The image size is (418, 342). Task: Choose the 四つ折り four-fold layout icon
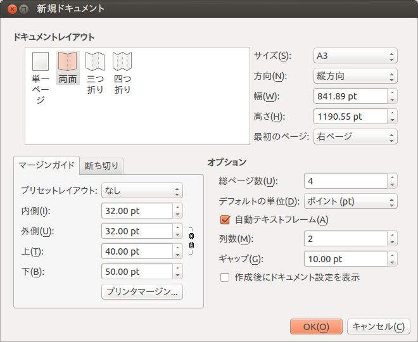(122, 61)
